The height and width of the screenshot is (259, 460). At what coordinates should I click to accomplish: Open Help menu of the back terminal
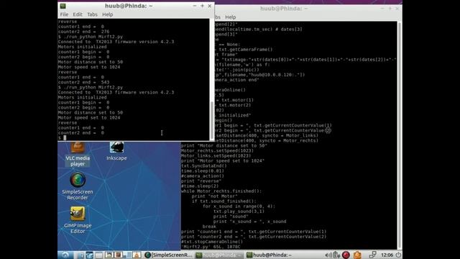pyautogui.click(x=230, y=17)
